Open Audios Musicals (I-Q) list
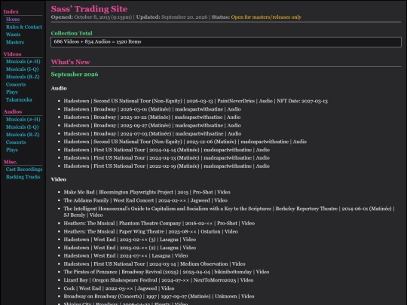The image size is (407, 305). pos(23,127)
